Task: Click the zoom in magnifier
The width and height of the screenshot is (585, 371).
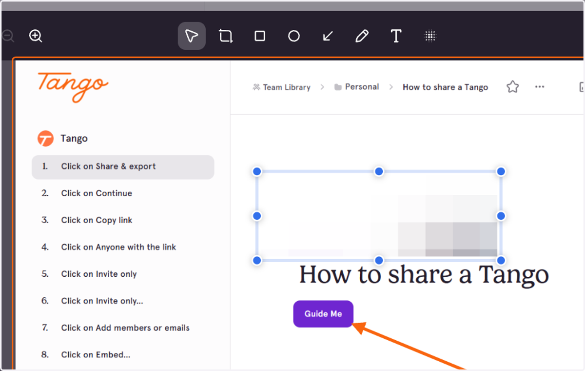Action: pyautogui.click(x=36, y=36)
